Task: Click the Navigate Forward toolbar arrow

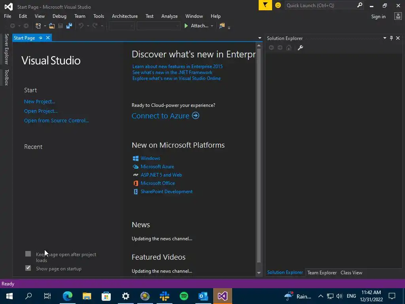Action: pyautogui.click(x=26, y=26)
